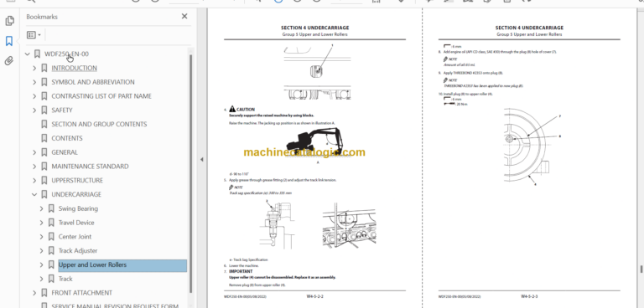Select the Center Joint bookmark
The width and height of the screenshot is (644, 308).
75,236
